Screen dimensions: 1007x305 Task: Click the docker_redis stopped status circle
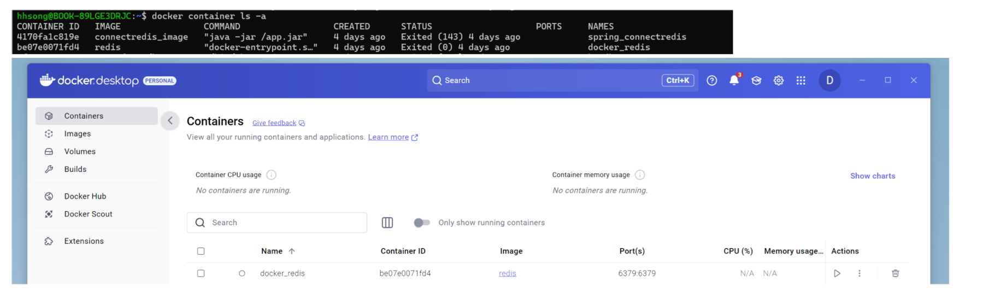[x=242, y=273]
